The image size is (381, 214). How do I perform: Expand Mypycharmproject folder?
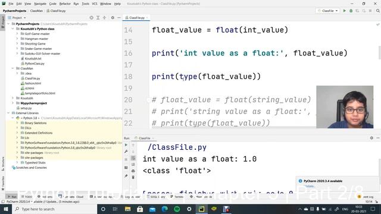click(13, 103)
